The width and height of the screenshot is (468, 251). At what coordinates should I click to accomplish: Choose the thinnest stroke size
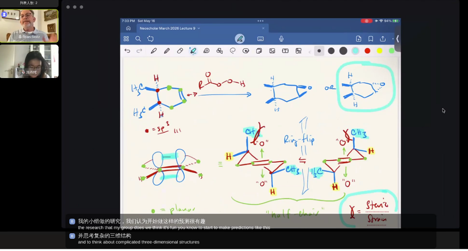319,51
